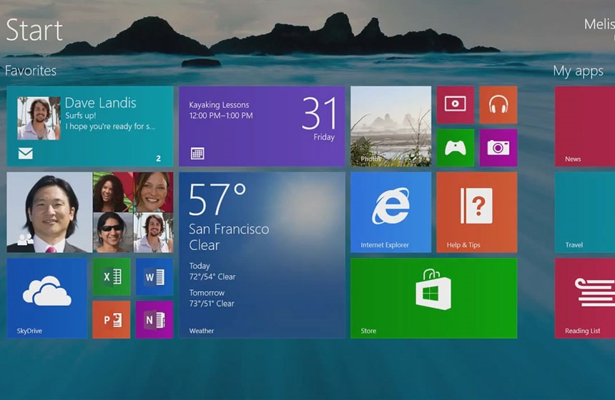Open the Photos tile
Screen dimensions: 615x400
click(x=390, y=126)
